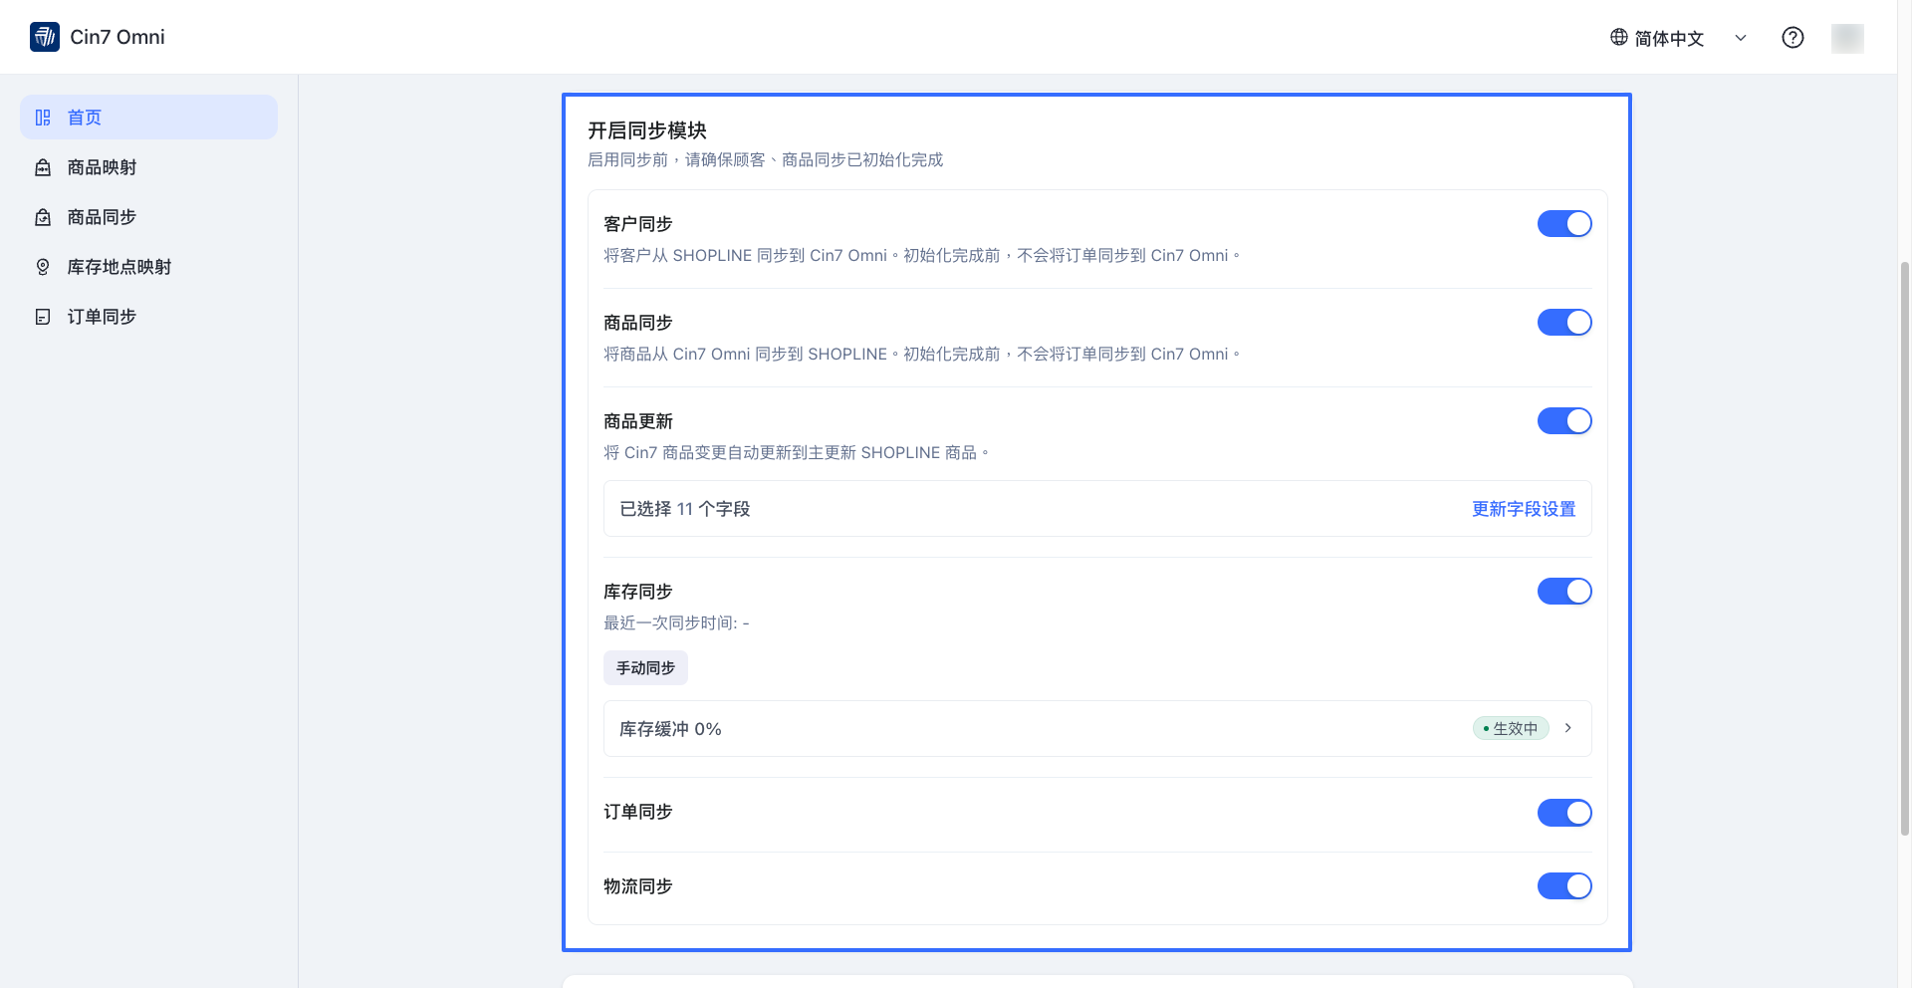Open 商品映射 from the sidebar
Image resolution: width=1912 pixels, height=988 pixels.
tap(148, 167)
